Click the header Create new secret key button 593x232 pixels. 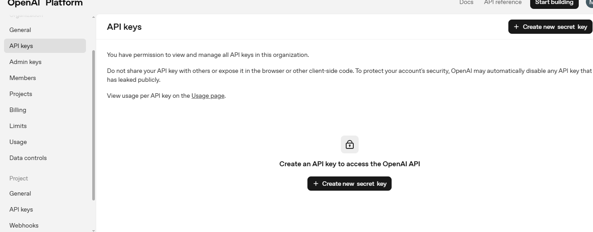[550, 27]
